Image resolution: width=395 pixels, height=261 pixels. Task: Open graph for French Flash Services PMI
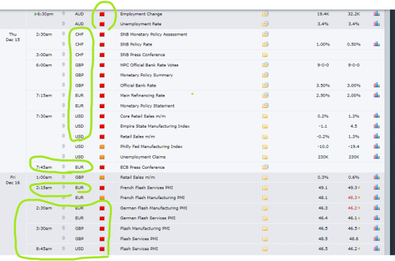[x=377, y=188]
